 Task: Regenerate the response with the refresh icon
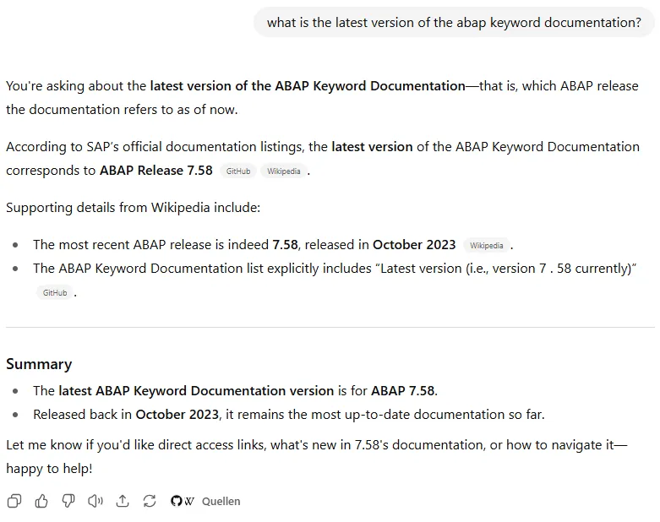150,501
